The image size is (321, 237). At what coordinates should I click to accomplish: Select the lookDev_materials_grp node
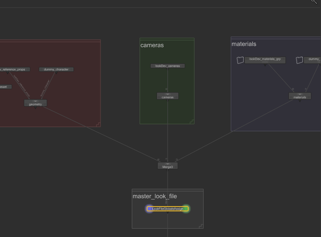(265, 60)
